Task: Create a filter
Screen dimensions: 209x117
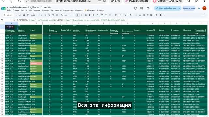Action: coord(148,15)
